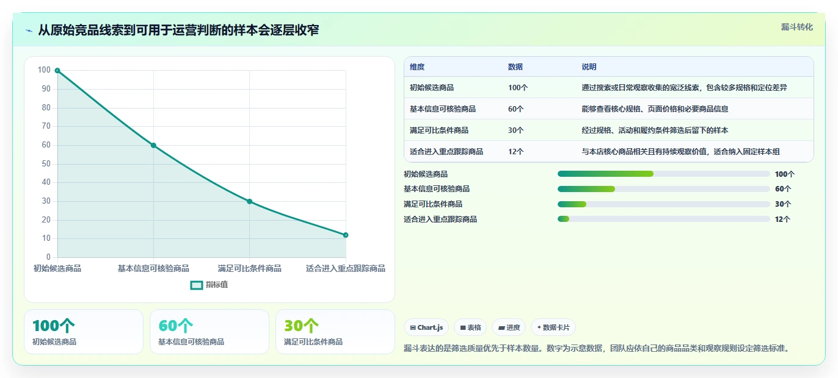This screenshot has width=838, height=378.
Task: Click the y-axis value 50
Action: [46, 164]
